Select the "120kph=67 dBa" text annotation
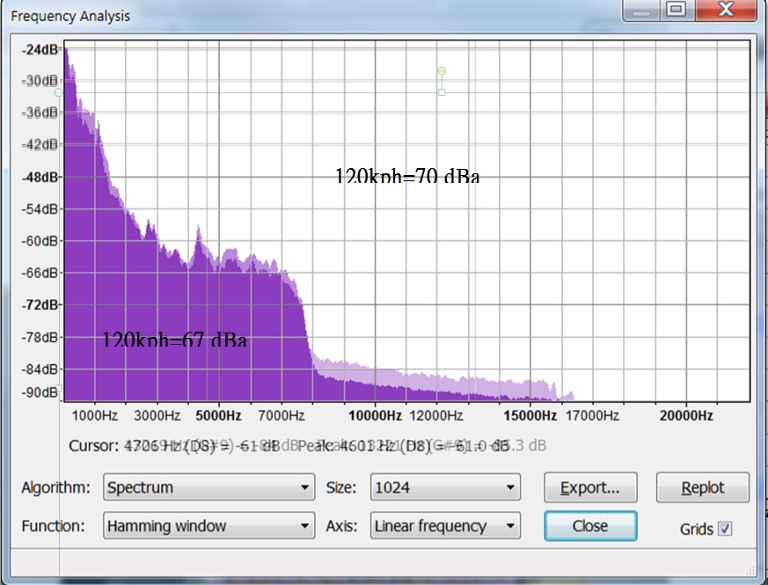The image size is (768, 585). 174,339
